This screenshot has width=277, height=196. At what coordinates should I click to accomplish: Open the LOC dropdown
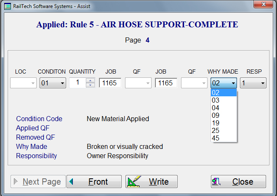33,83
